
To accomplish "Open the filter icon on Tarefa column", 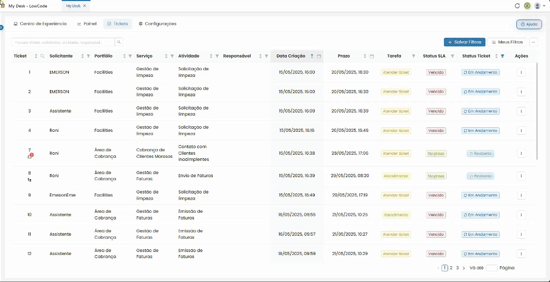I will tap(414, 56).
